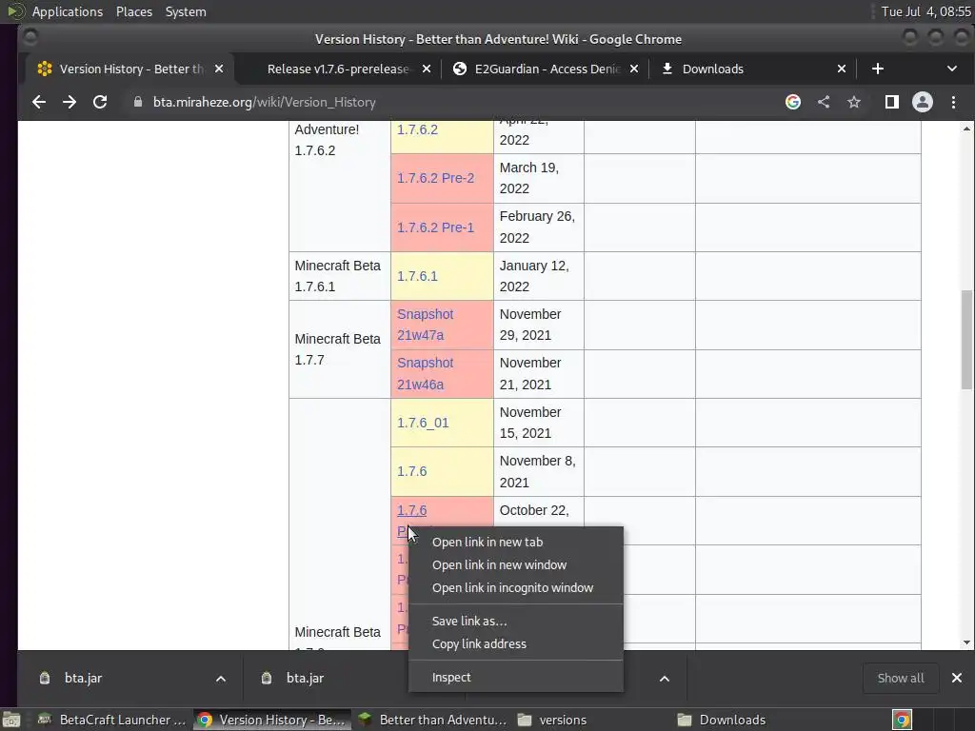Image resolution: width=975 pixels, height=731 pixels.
Task: Click the "Minecraft Beta 1.7.7" cell
Action: (340, 349)
